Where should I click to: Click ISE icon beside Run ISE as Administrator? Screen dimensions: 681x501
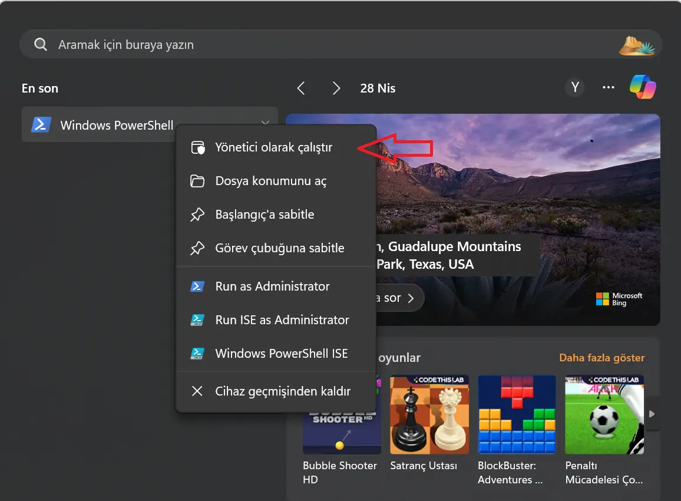pos(197,320)
